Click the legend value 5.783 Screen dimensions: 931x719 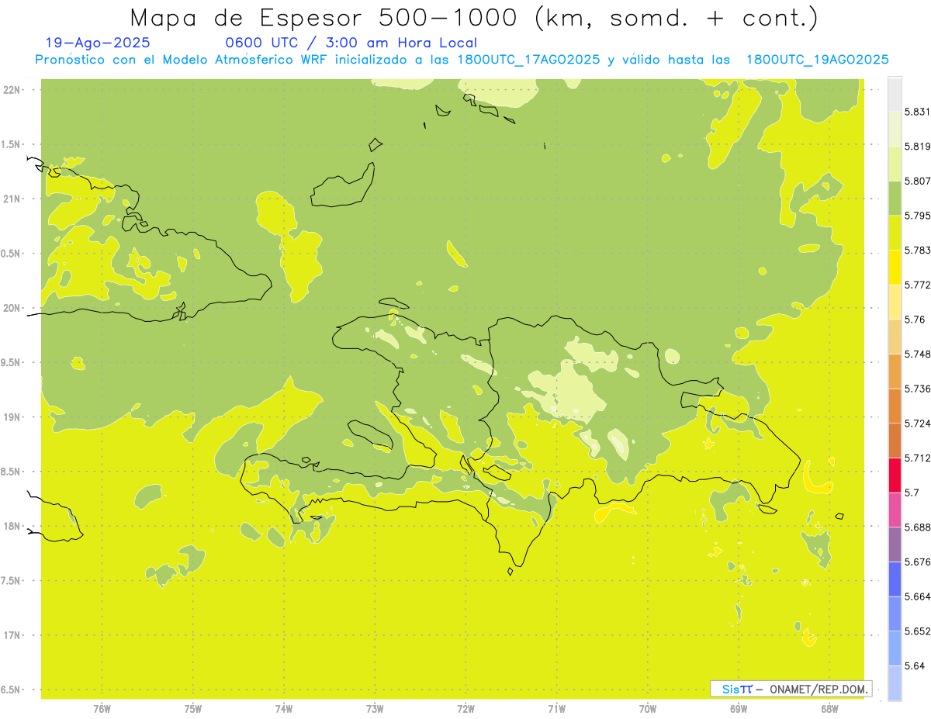tap(917, 250)
